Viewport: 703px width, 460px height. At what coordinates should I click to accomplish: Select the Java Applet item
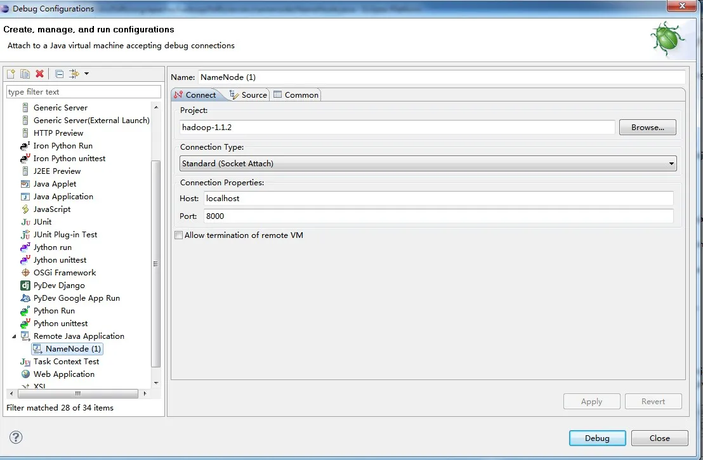coord(55,184)
